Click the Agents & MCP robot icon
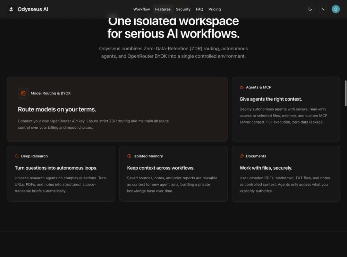This screenshot has height=257, width=347. 242,87
